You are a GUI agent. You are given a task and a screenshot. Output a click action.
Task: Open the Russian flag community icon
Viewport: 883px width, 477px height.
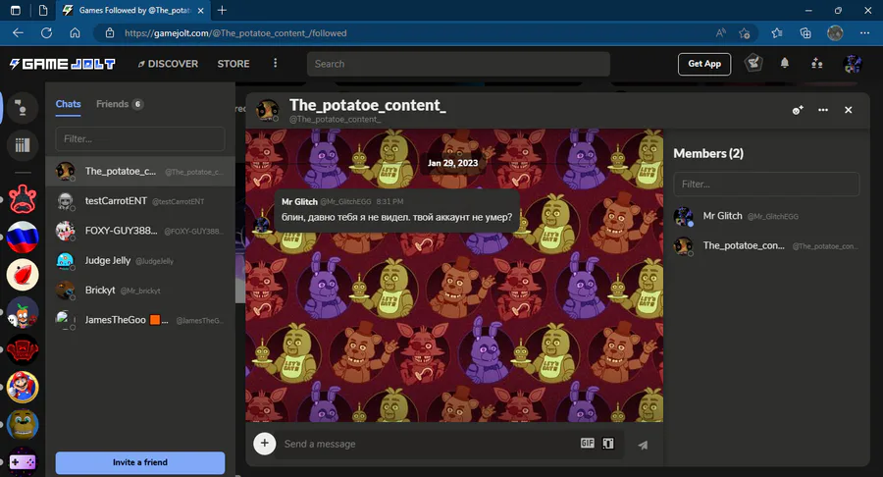[23, 238]
